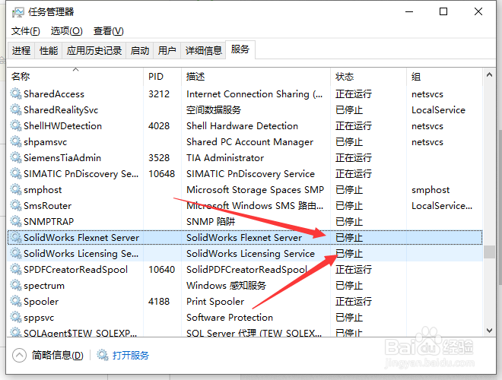Click the gear icon beside SiemensTiaAdmin
Screen dimensions: 502x380
click(16, 157)
